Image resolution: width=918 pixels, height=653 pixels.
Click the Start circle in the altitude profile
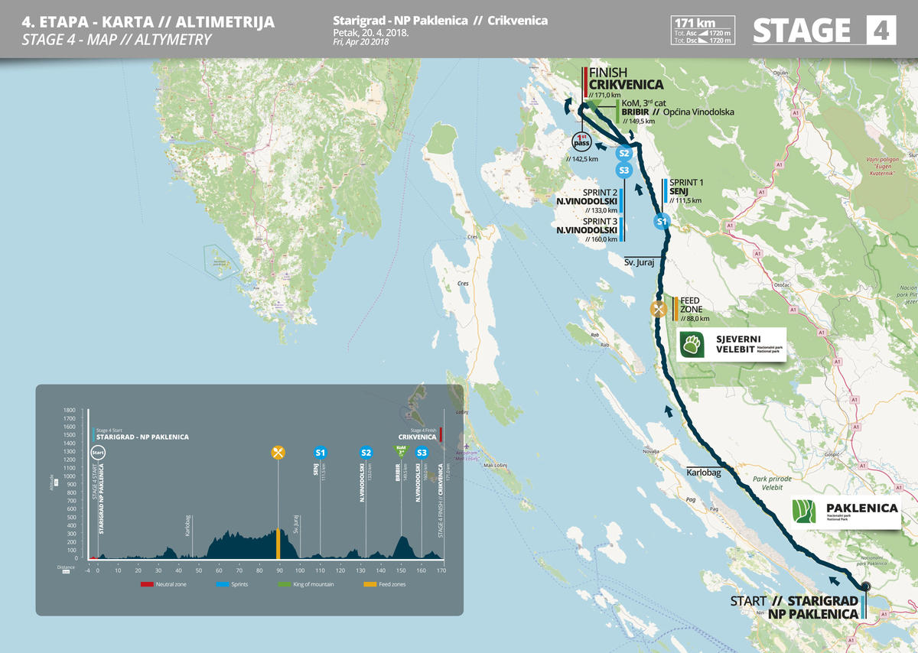click(x=98, y=452)
